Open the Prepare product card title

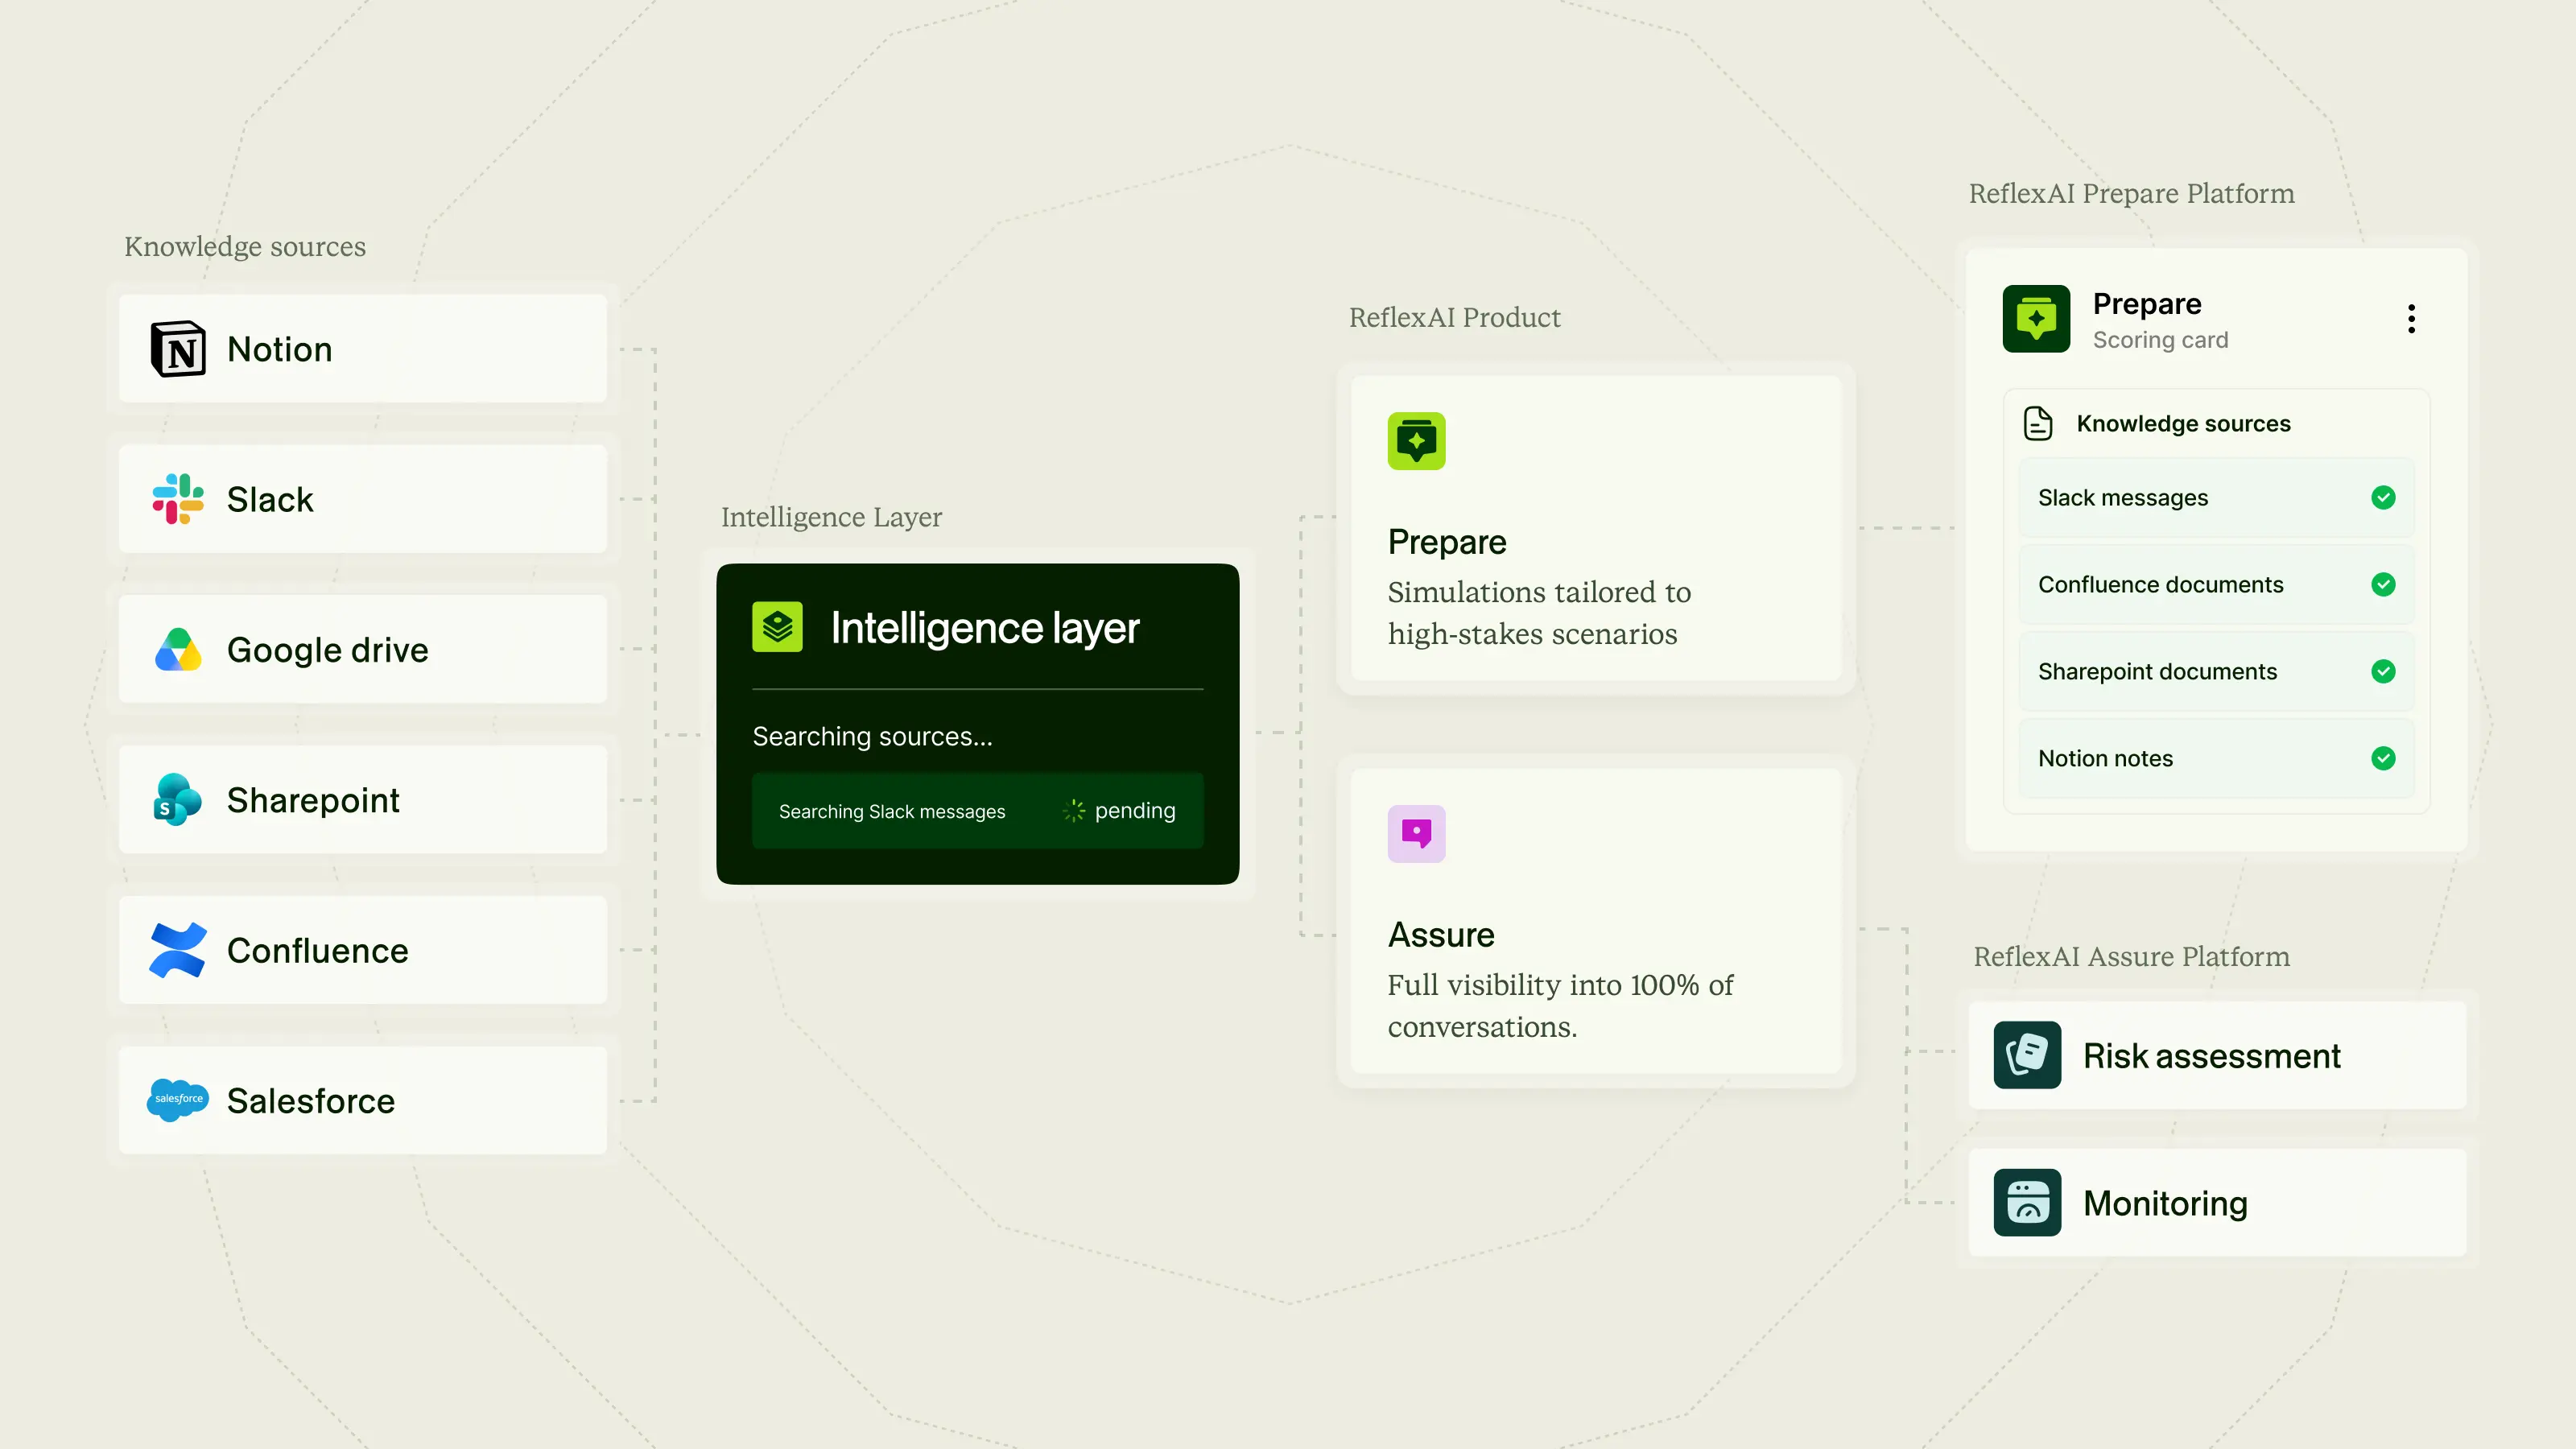coord(1447,542)
